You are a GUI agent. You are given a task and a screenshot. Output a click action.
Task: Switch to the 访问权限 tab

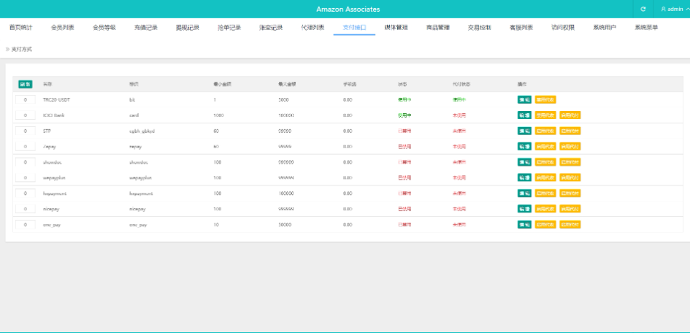(563, 27)
